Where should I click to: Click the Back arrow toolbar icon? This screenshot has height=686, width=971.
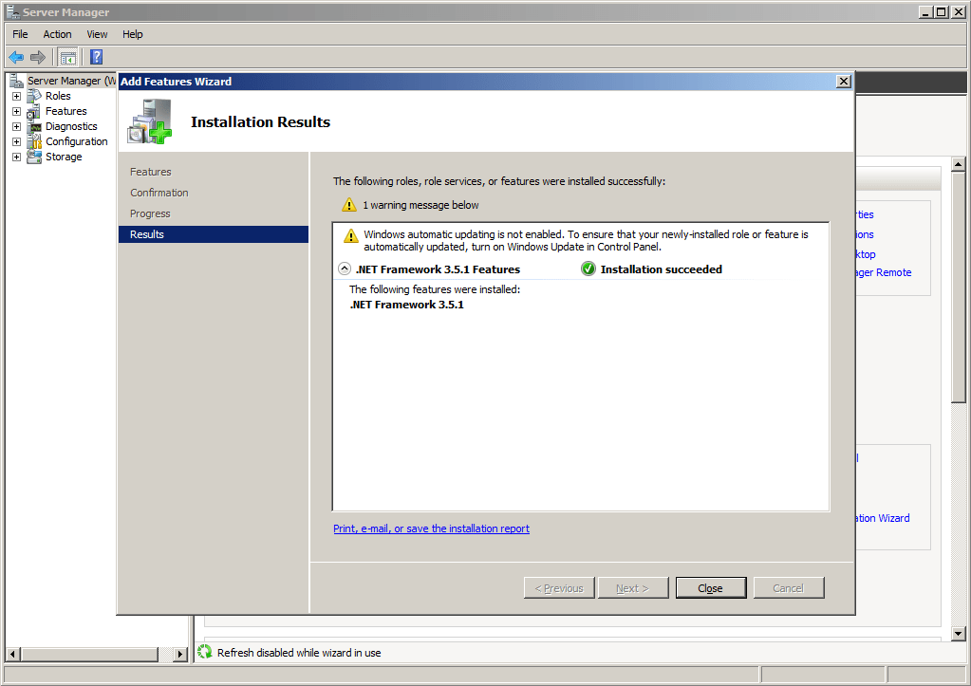click(16, 57)
